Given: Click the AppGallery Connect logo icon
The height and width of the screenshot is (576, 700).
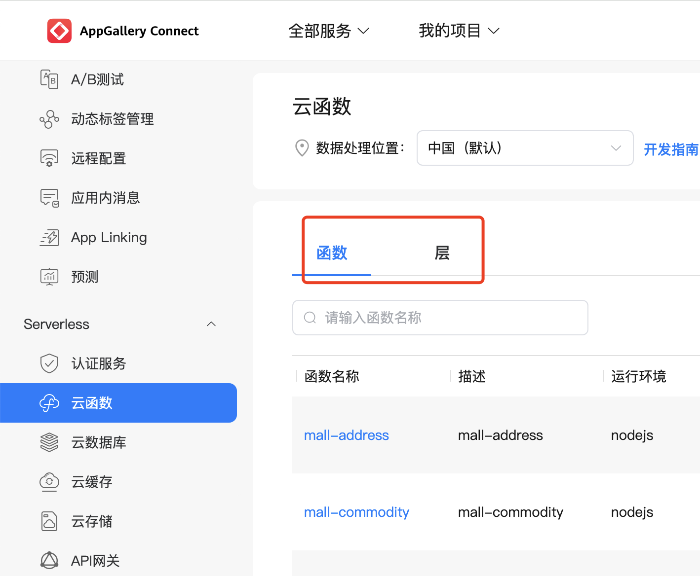Looking at the screenshot, I should [59, 31].
